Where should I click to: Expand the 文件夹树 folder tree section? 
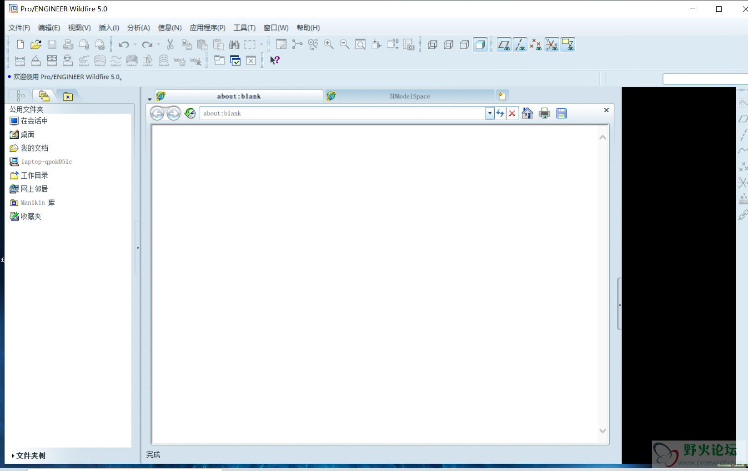point(28,456)
